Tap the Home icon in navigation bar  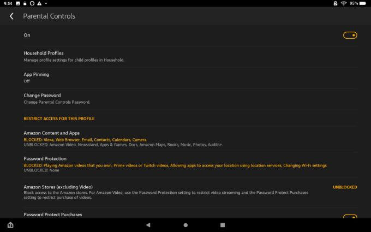click(x=10, y=225)
